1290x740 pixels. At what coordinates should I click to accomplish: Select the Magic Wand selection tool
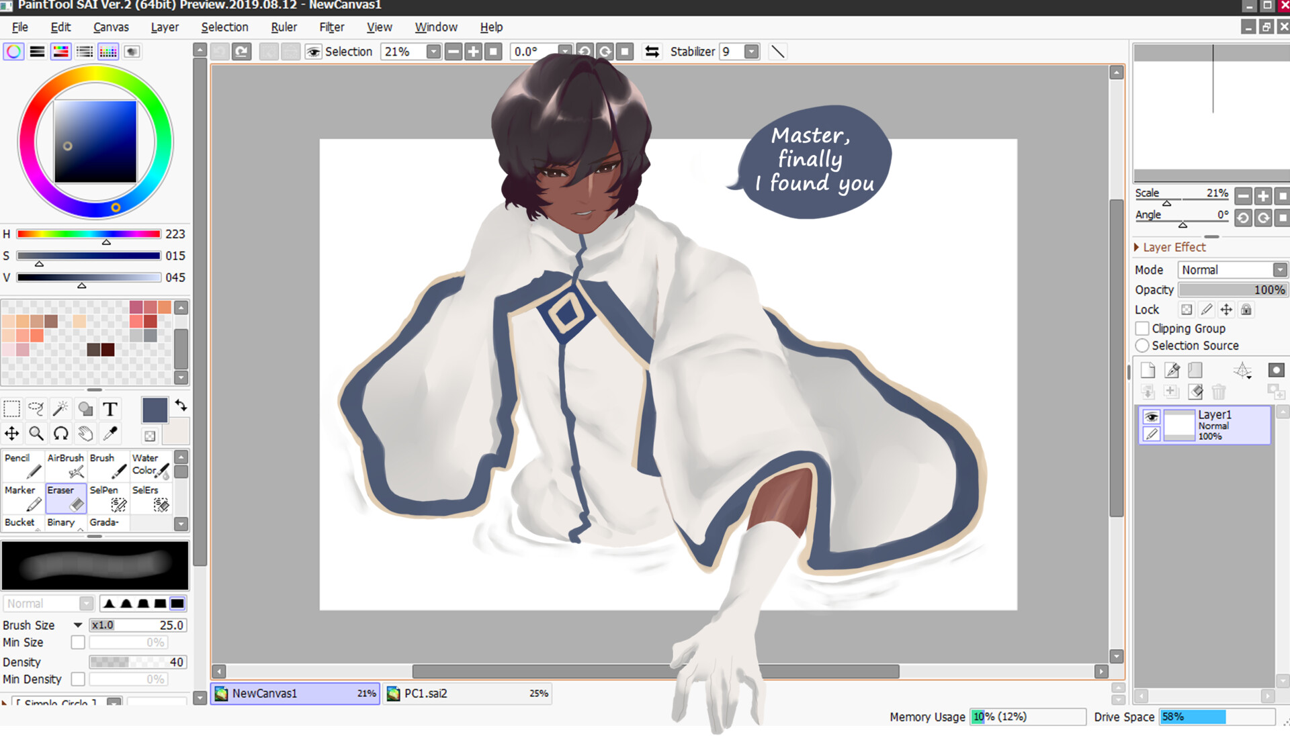(x=60, y=408)
